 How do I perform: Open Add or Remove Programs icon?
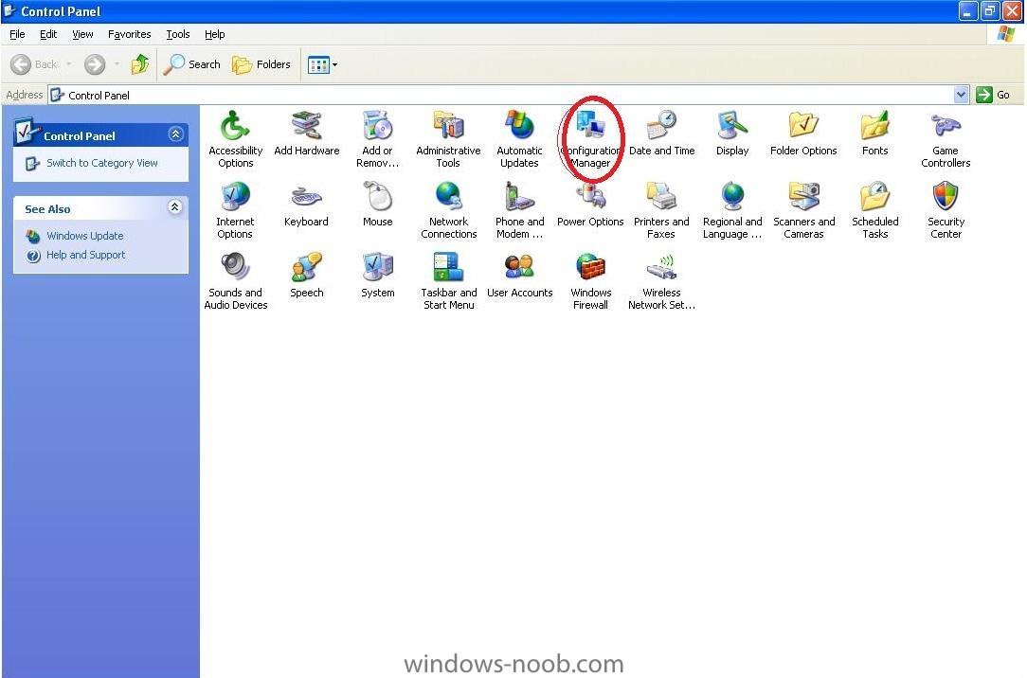click(377, 139)
